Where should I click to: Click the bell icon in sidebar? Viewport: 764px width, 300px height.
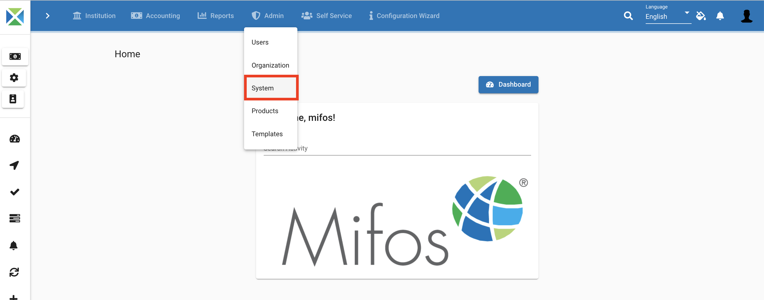(14, 245)
